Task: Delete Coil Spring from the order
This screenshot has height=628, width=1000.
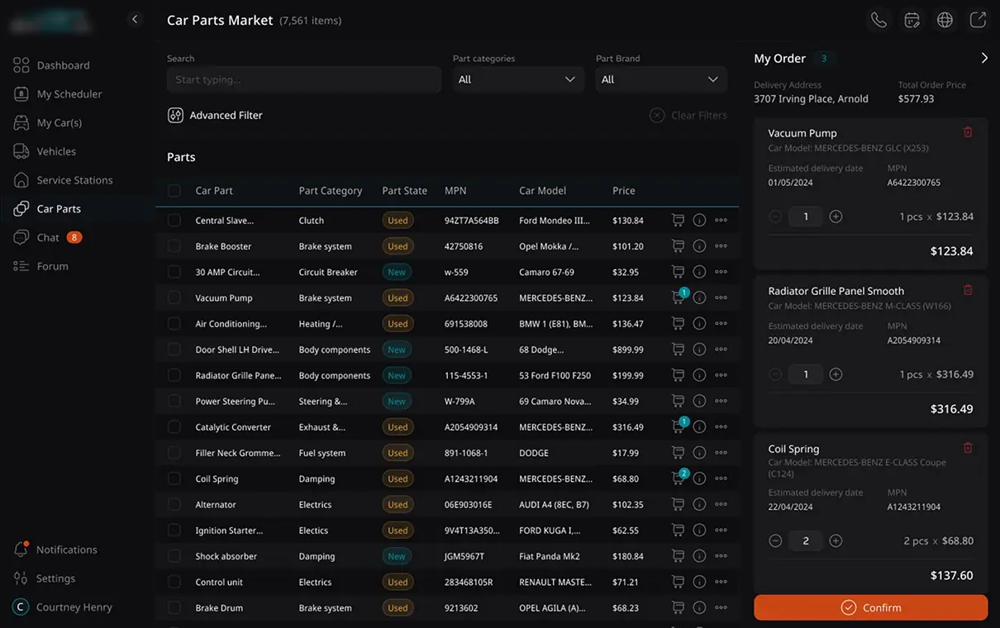Action: point(968,448)
